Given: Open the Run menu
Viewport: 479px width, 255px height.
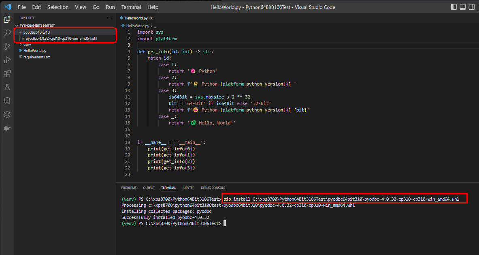Looking at the screenshot, I should (110, 7).
